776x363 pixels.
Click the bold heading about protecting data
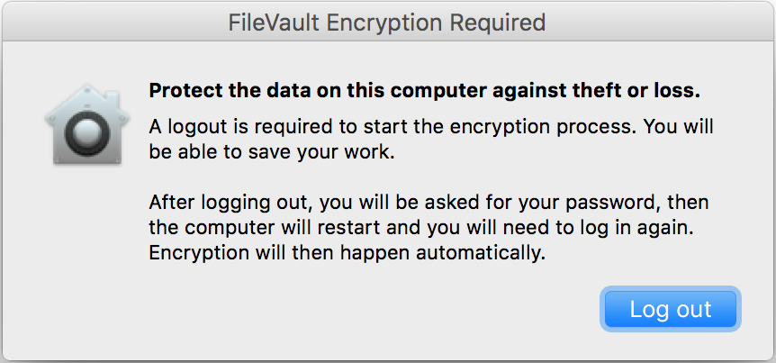(425, 91)
